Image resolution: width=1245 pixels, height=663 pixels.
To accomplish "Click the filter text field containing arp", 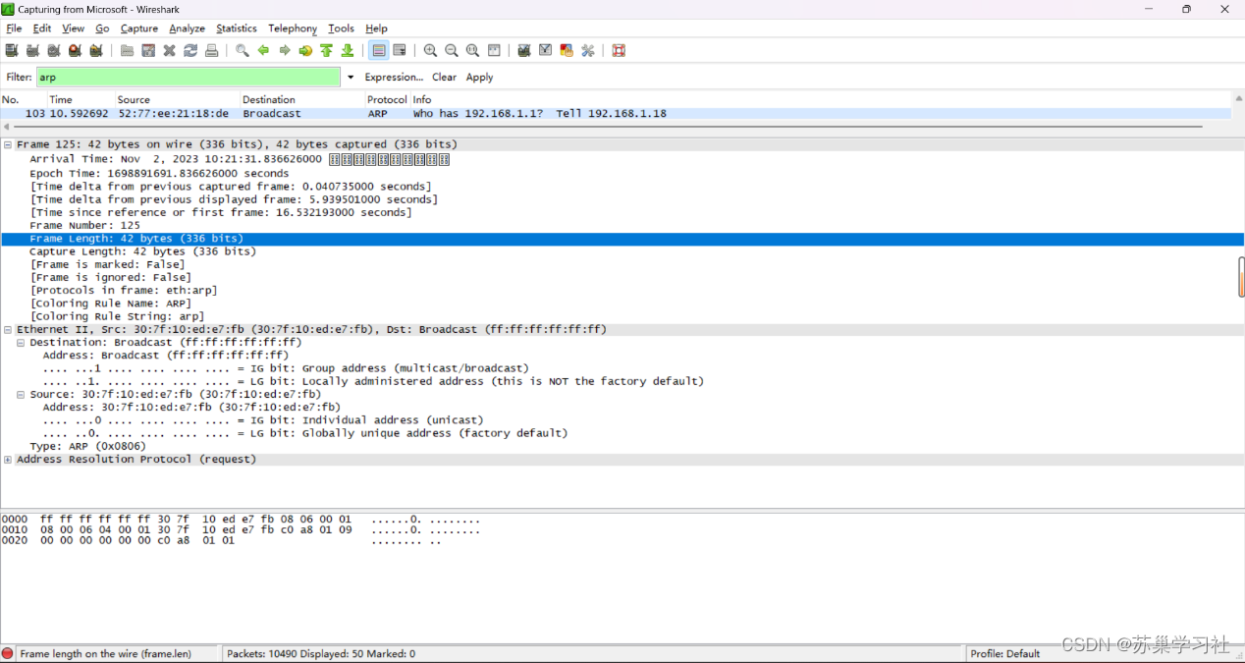I will (189, 77).
